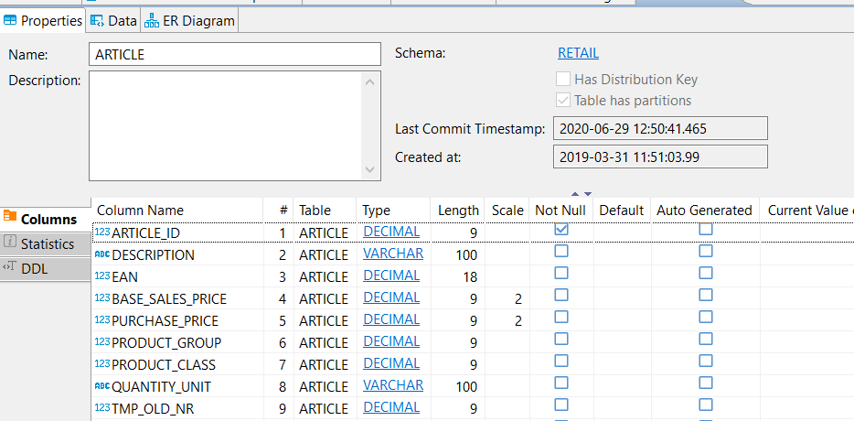Open the RETAIL schema link

coord(578,53)
